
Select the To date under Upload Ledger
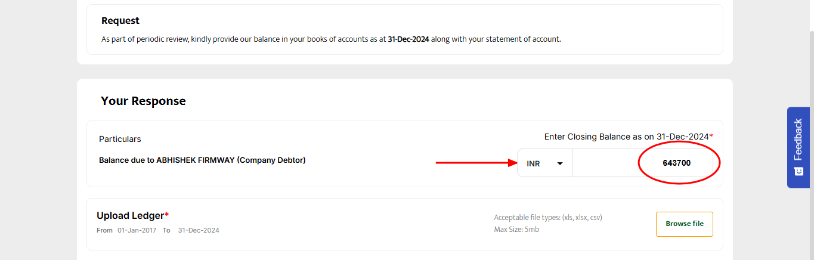[x=198, y=230]
